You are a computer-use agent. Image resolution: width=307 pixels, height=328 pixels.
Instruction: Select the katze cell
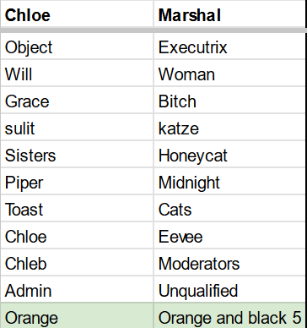click(x=230, y=127)
